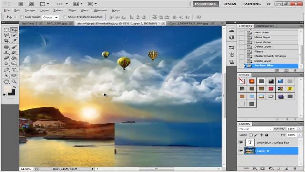305x172 pixels.
Task: Open the Image menu
Action: click(30, 11)
